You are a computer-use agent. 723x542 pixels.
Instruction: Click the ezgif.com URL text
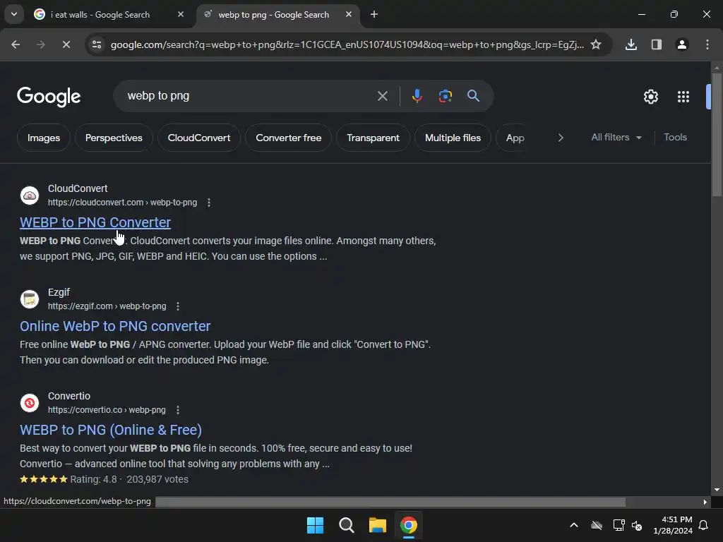click(x=107, y=306)
